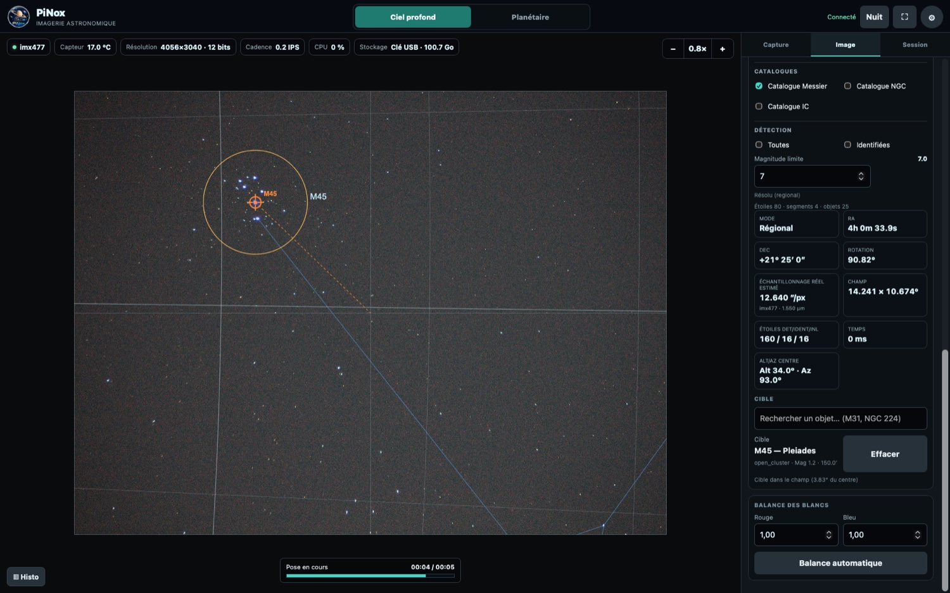Open the Session tab
This screenshot has width=950, height=593.
click(915, 45)
